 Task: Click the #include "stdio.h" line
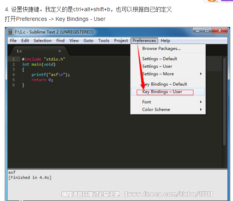click(43, 59)
